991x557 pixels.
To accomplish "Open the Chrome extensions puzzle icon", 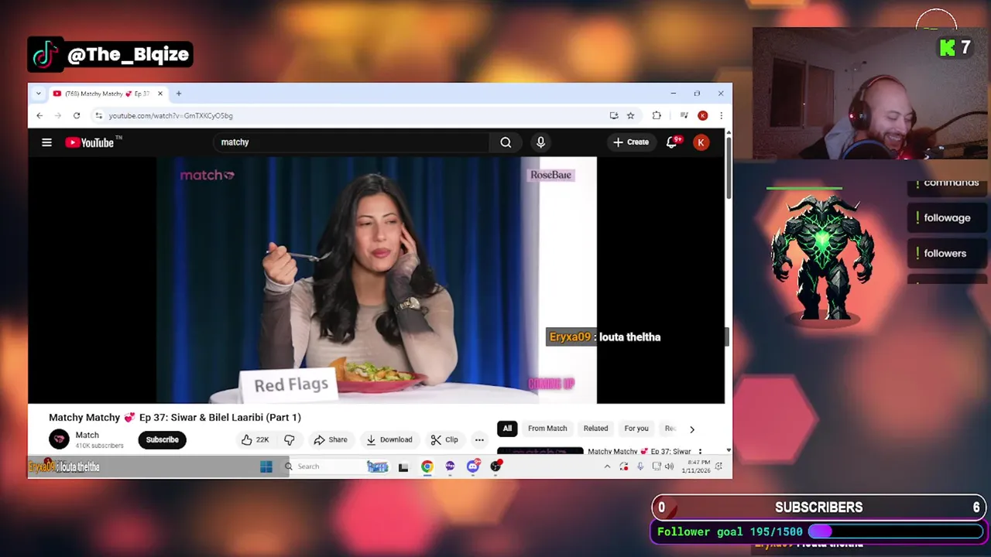I will (x=657, y=115).
